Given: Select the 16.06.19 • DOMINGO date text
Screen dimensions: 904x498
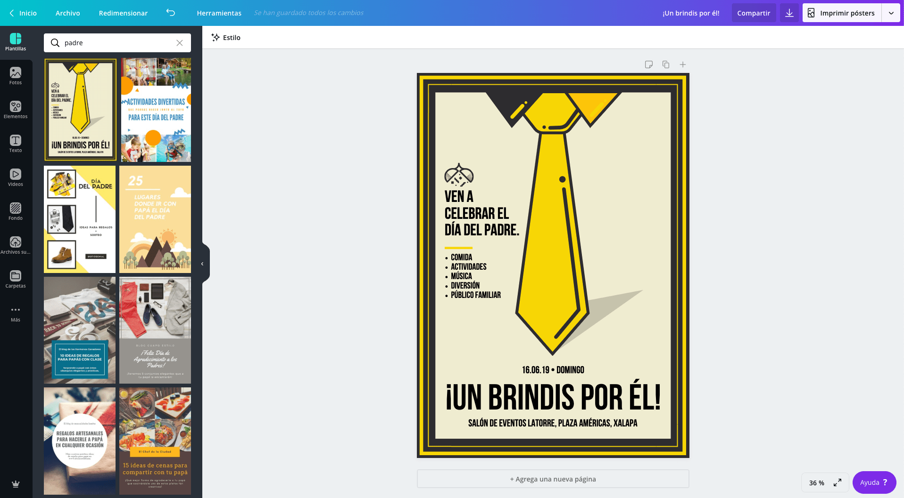Looking at the screenshot, I should [553, 370].
